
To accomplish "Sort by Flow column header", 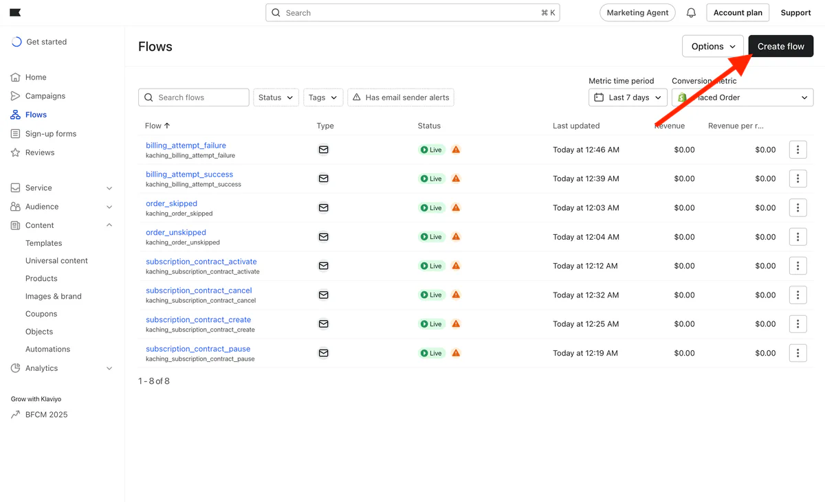I will point(157,126).
